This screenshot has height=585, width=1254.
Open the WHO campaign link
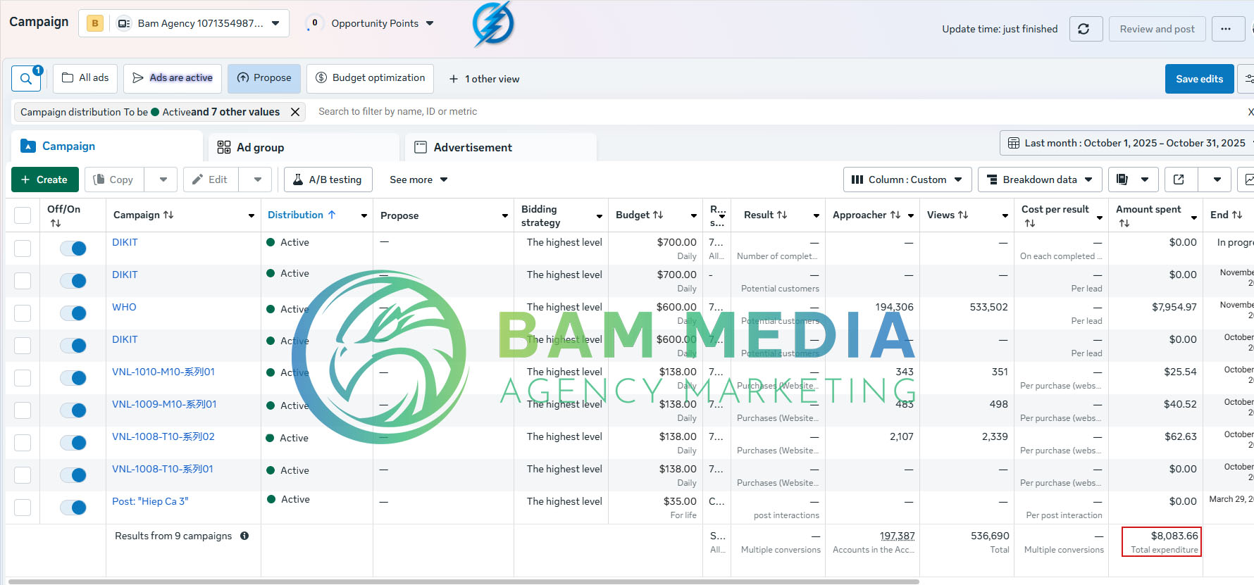point(124,307)
